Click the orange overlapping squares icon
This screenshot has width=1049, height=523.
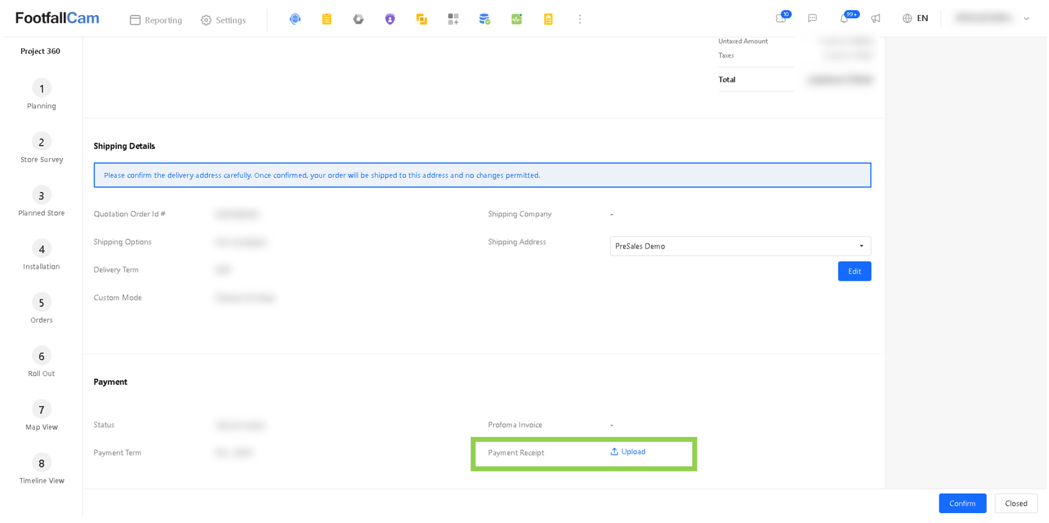click(x=422, y=19)
